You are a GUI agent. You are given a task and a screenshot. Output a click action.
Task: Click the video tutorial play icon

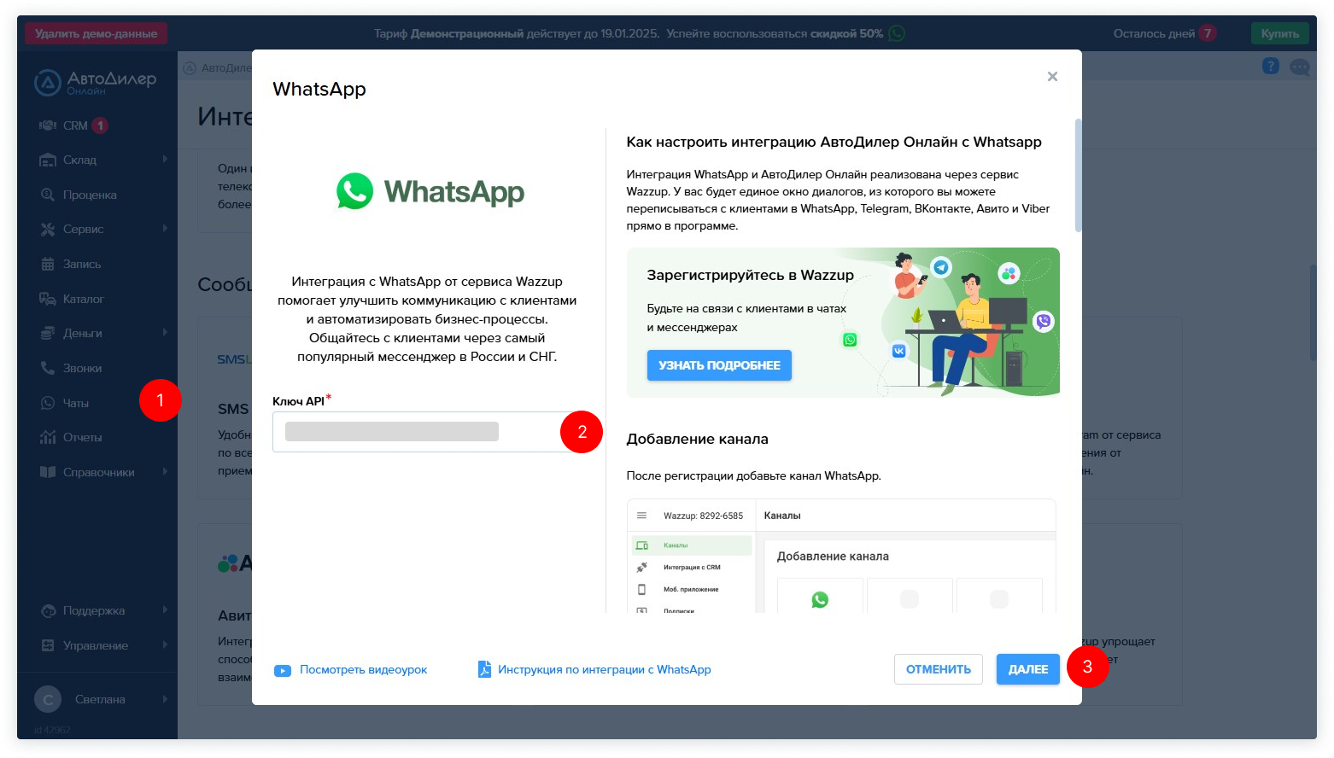pos(282,670)
